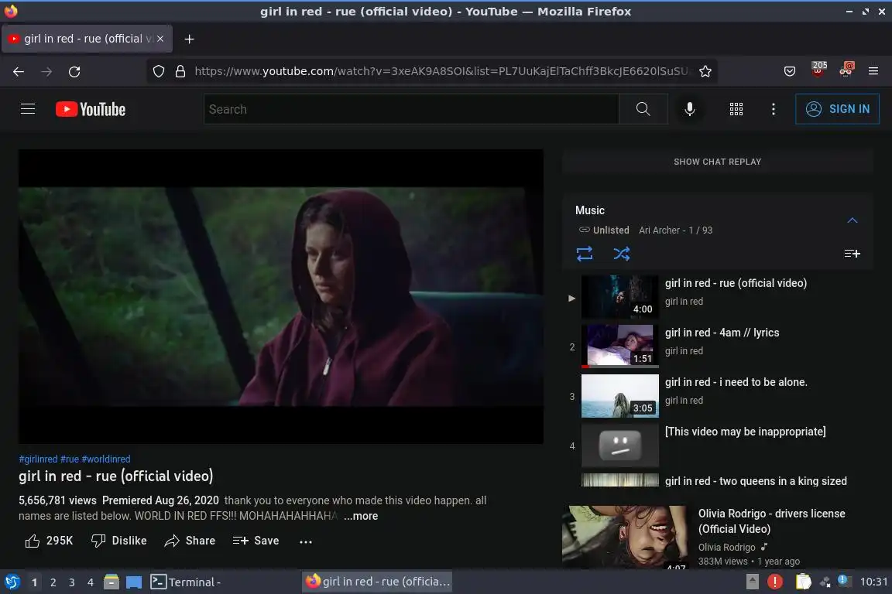Reload the page in Firefox
892x594 pixels.
click(x=74, y=72)
